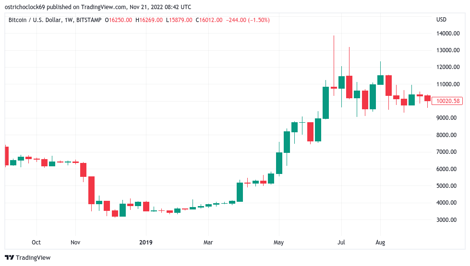Click the high price value H16269.00

(150, 20)
